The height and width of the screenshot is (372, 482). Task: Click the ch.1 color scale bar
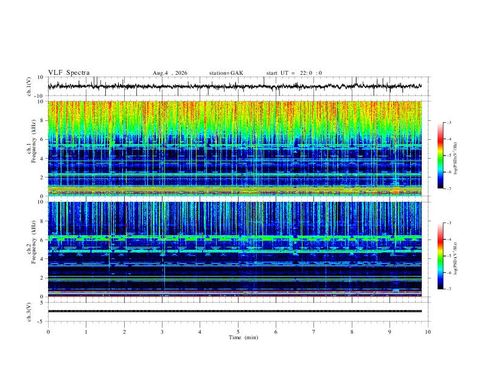tap(441, 156)
